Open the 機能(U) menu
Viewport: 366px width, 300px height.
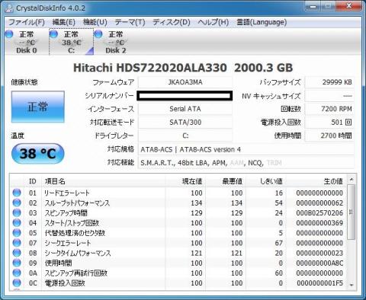[95, 22]
